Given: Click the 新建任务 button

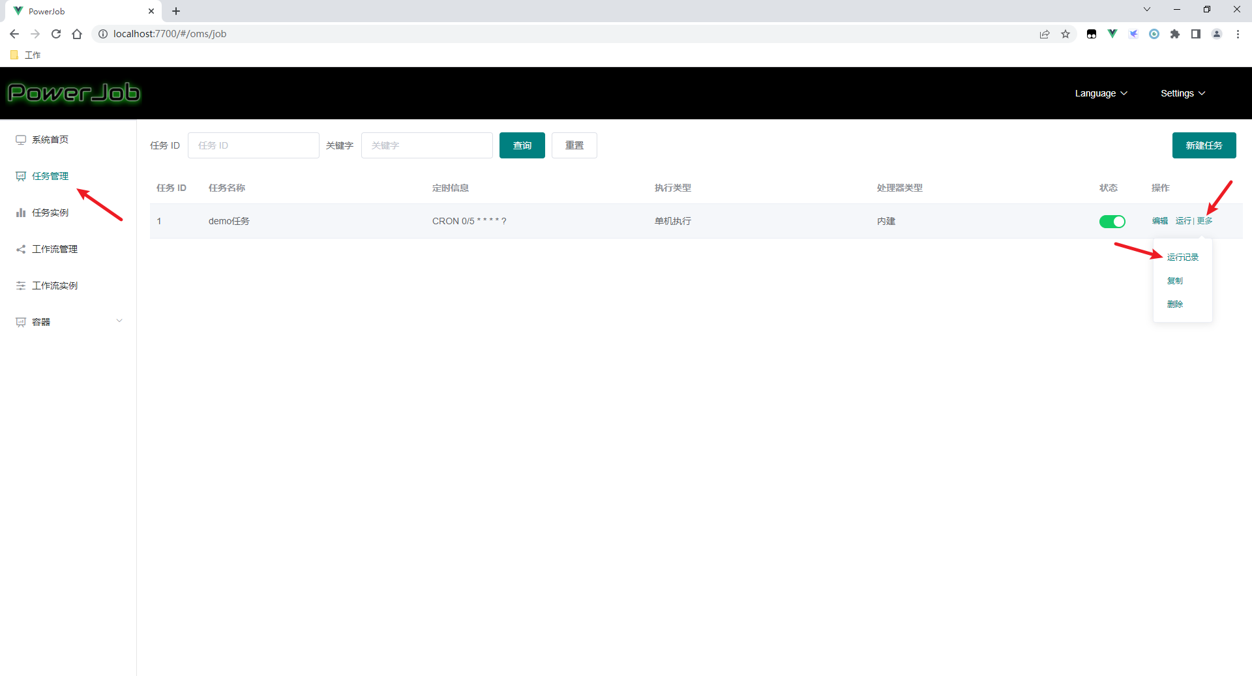Looking at the screenshot, I should pos(1204,145).
